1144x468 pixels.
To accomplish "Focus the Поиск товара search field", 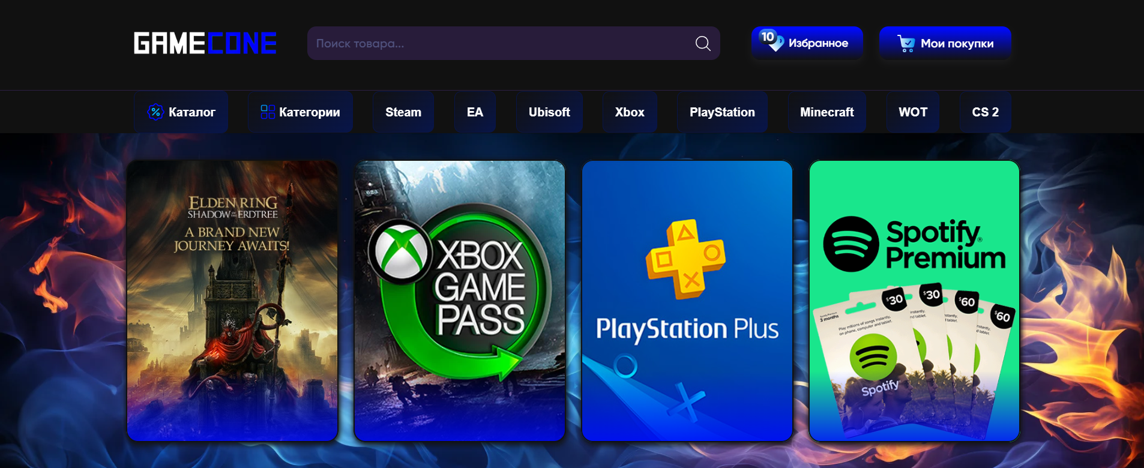I will 498,43.
